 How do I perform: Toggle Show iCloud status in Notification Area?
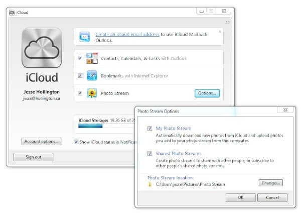tap(76, 142)
